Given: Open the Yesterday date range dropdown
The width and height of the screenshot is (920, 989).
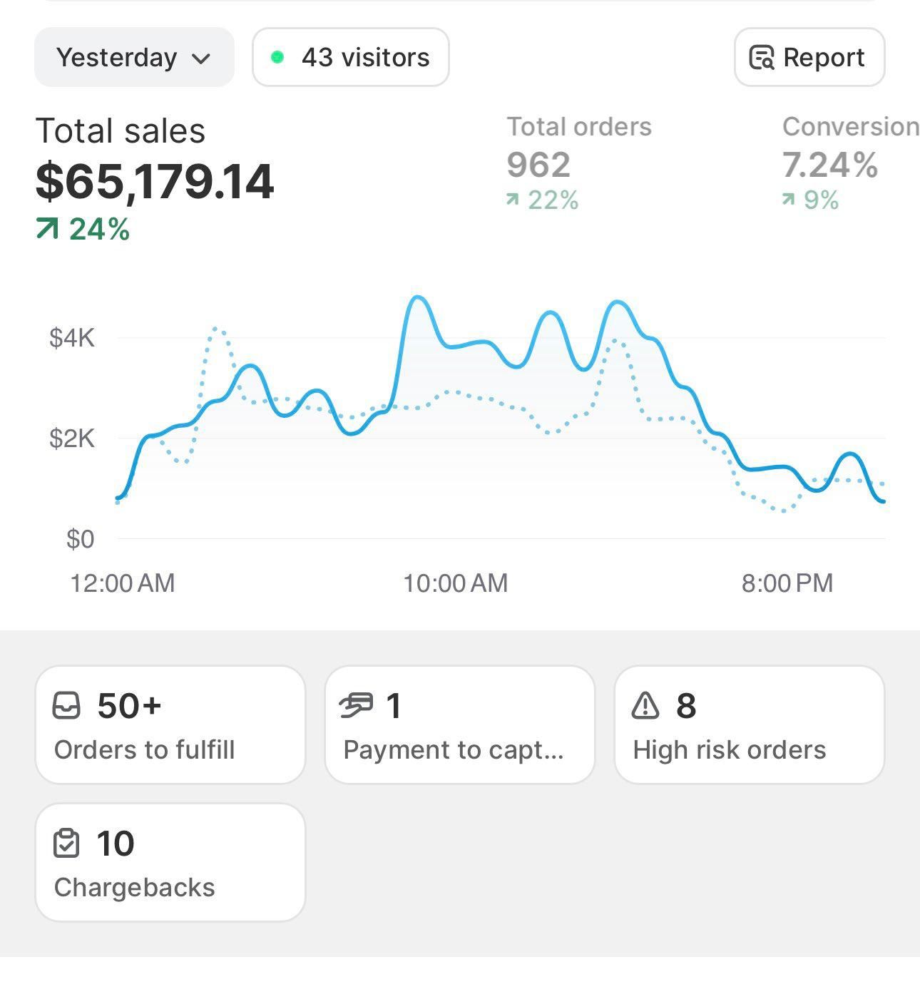Looking at the screenshot, I should click(133, 58).
